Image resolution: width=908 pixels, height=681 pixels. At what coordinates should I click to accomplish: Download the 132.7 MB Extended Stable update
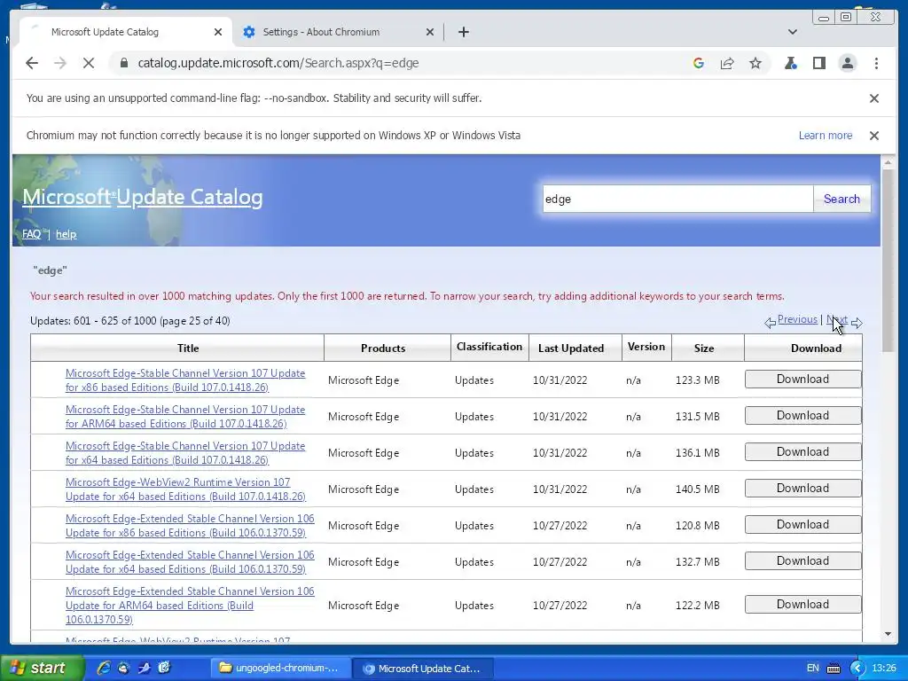[x=802, y=561]
